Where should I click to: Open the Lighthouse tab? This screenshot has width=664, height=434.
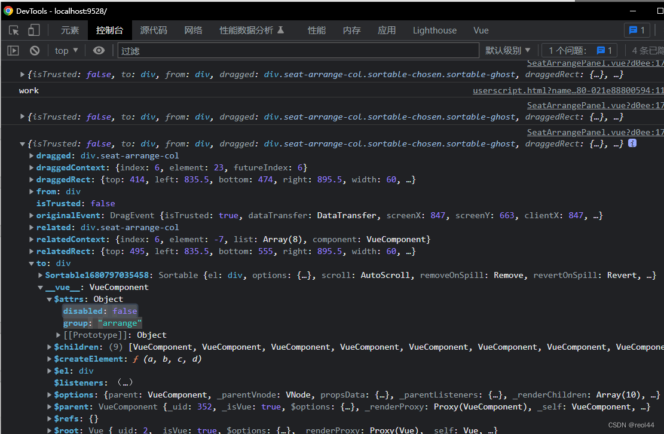click(435, 30)
